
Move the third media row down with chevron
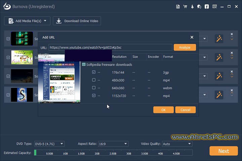pyautogui.click(x=232, y=77)
